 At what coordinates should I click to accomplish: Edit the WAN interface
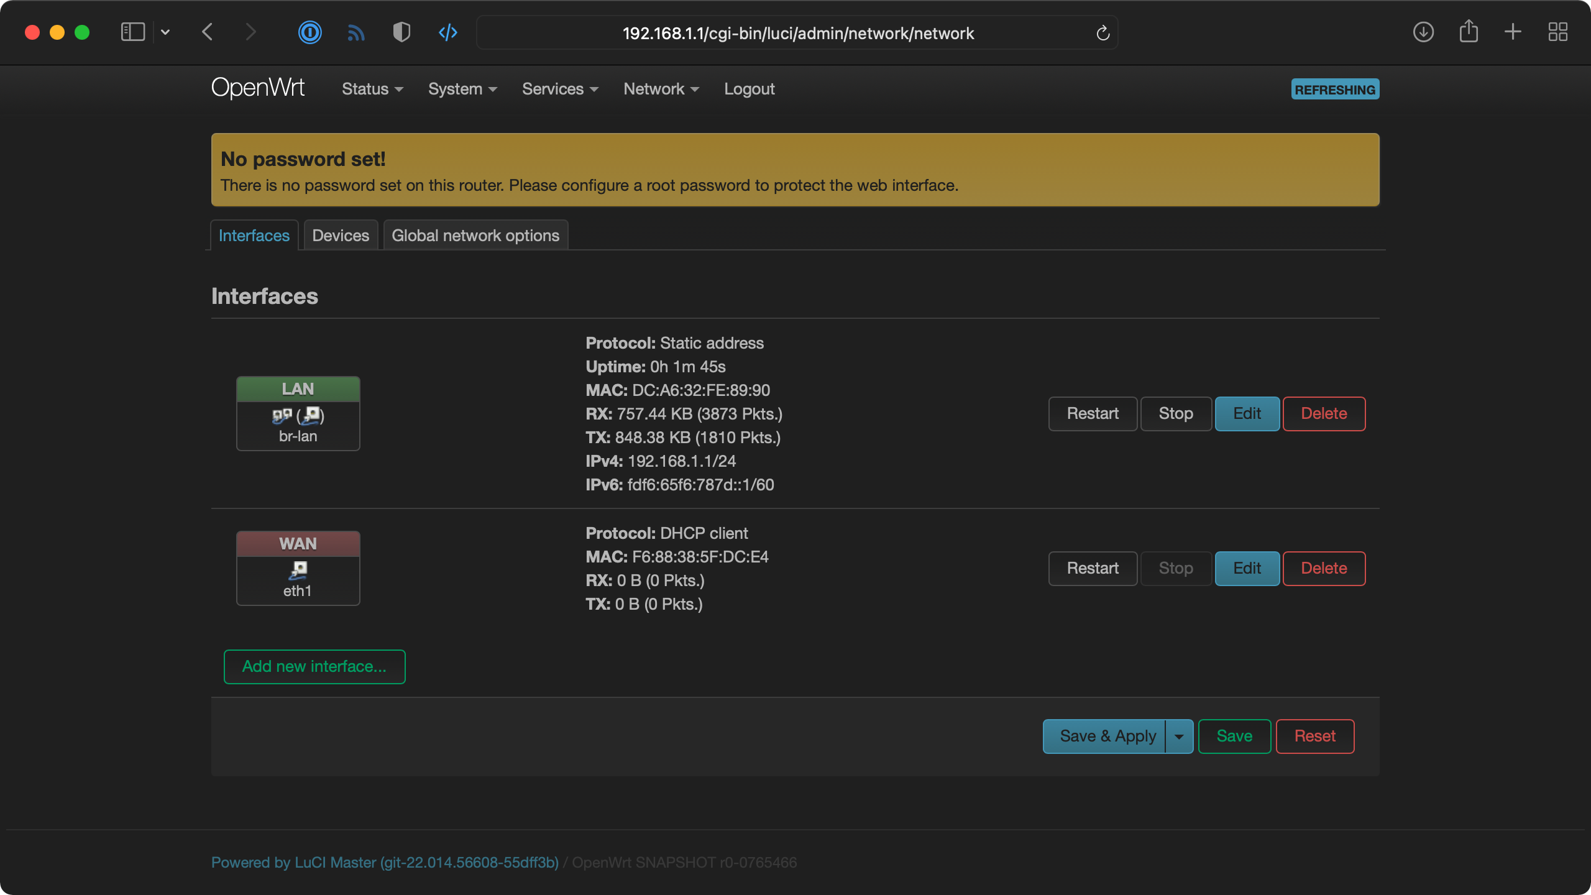pyautogui.click(x=1247, y=569)
